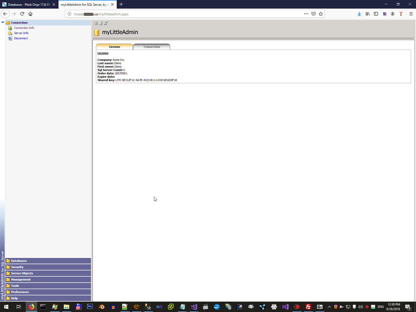The image size is (416, 312).
Task: Click the refresh page icon in myLittleAdmin toolbar
Action: click(101, 23)
